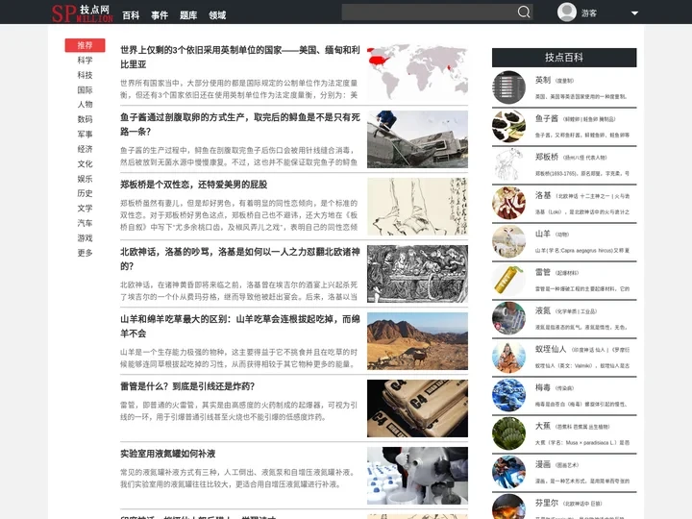Open the sturgeon fishing photo thumbnail
This screenshot has height=519, width=692.
coord(417,139)
